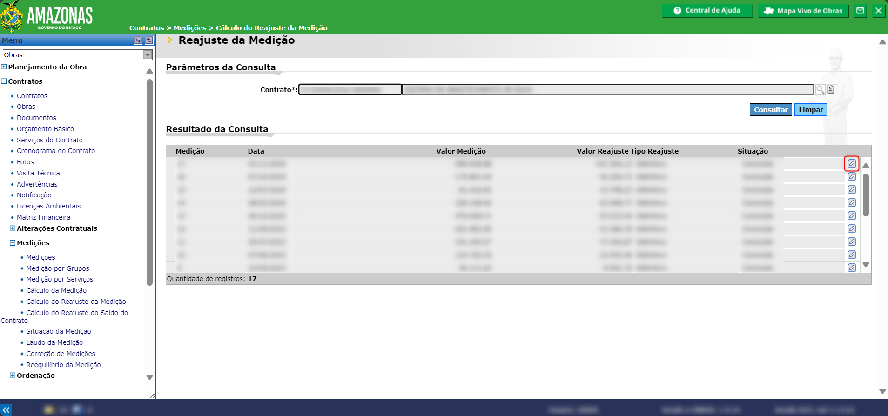Open Medição por Grupos link
The width and height of the screenshot is (888, 416).
[x=58, y=268]
